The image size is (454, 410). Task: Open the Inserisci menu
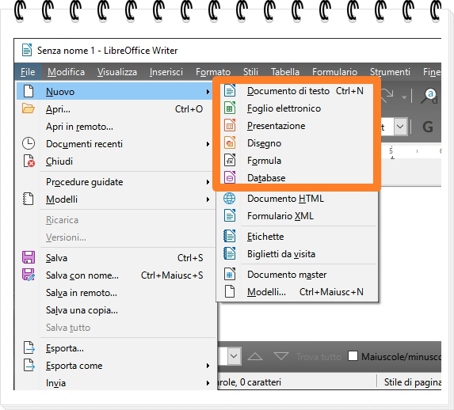pos(166,72)
